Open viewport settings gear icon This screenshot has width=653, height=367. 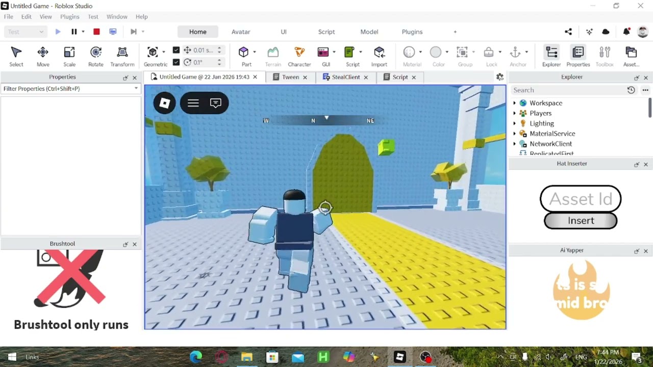500,77
